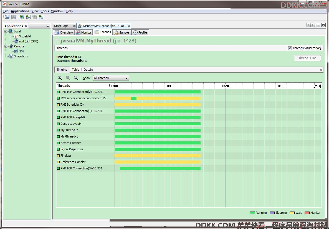The width and height of the screenshot is (329, 229).
Task: Click the Running legend color swatch
Action: click(252, 213)
